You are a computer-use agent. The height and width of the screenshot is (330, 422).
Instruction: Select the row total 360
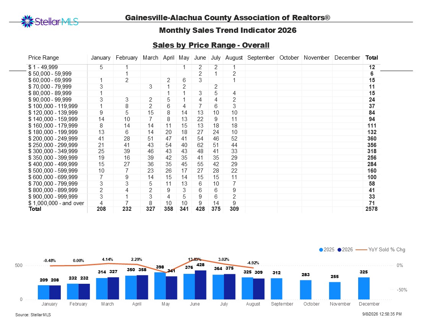[x=372, y=139]
